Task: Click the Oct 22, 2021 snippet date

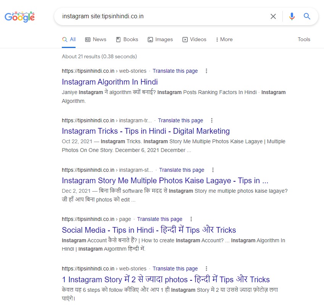Action: [77, 141]
